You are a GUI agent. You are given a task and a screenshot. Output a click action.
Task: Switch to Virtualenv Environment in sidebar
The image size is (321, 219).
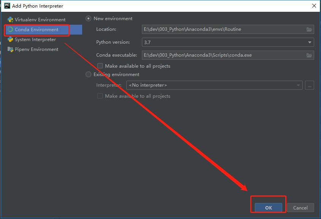[x=40, y=20]
